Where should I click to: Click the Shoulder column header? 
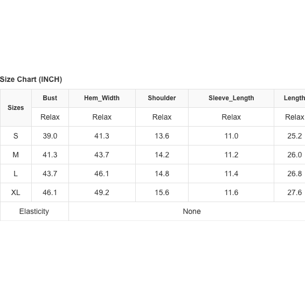pyautogui.click(x=162, y=98)
